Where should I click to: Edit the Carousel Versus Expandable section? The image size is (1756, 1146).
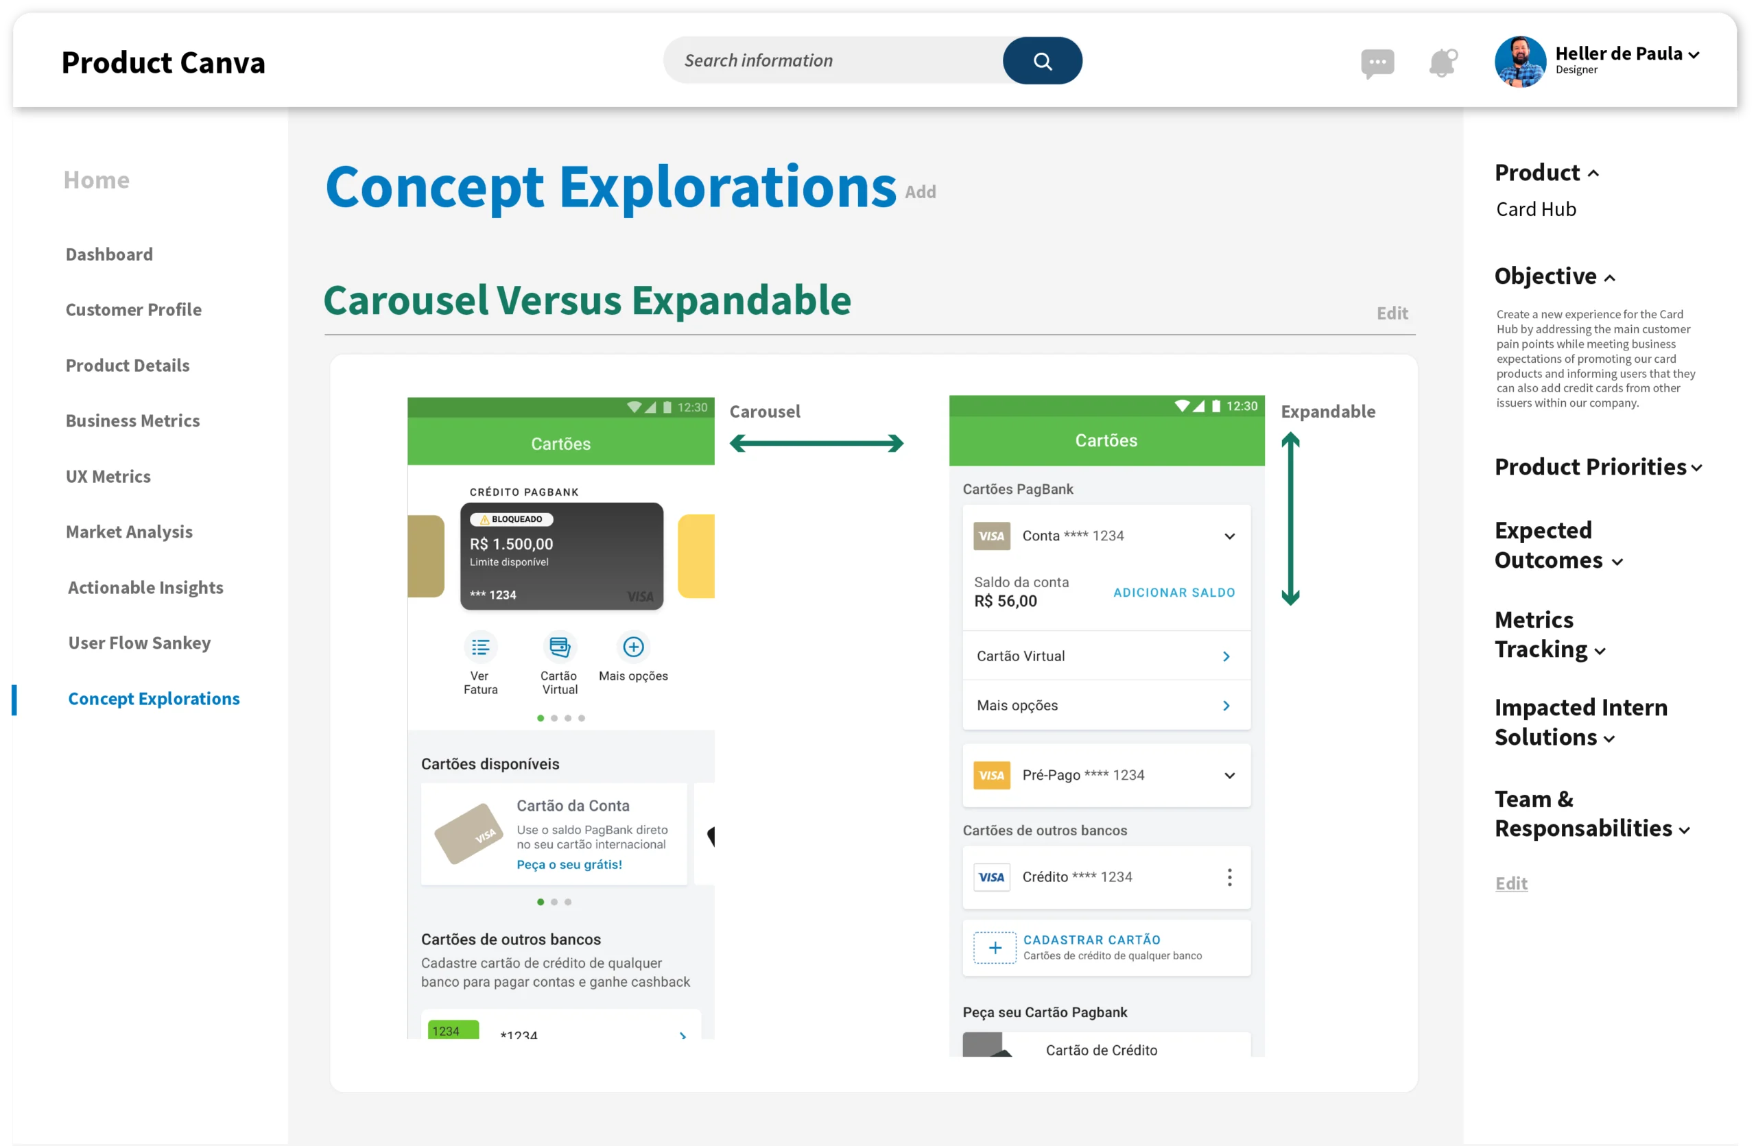click(1392, 313)
